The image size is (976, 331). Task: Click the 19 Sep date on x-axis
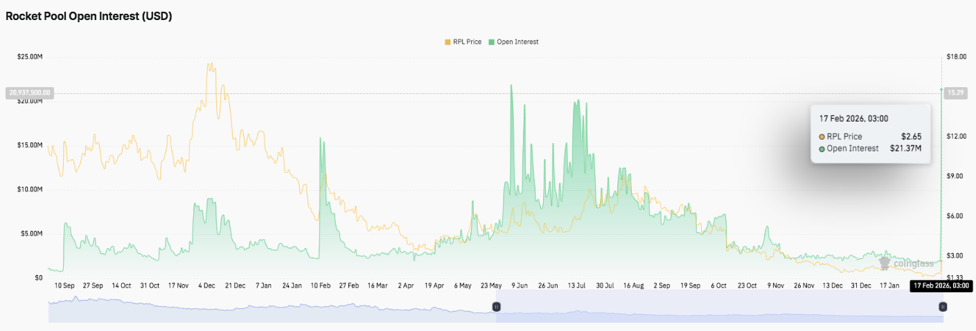pos(689,285)
